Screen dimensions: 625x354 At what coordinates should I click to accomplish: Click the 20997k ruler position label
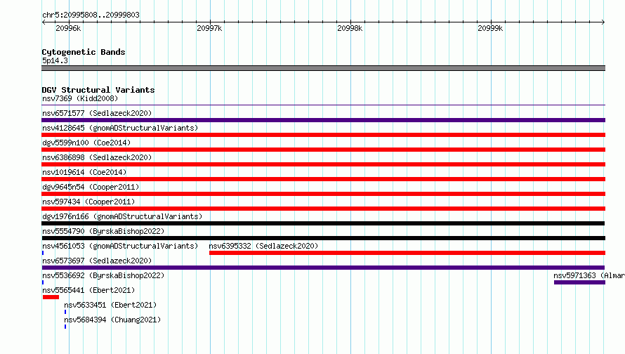[x=209, y=28]
